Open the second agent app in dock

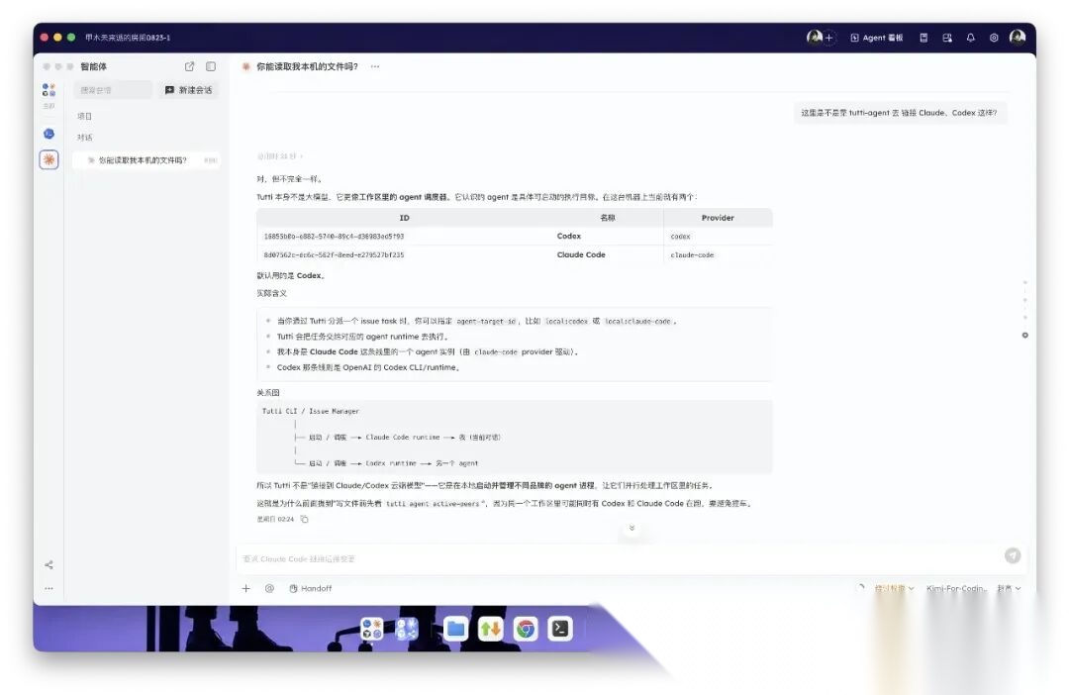[x=407, y=628]
